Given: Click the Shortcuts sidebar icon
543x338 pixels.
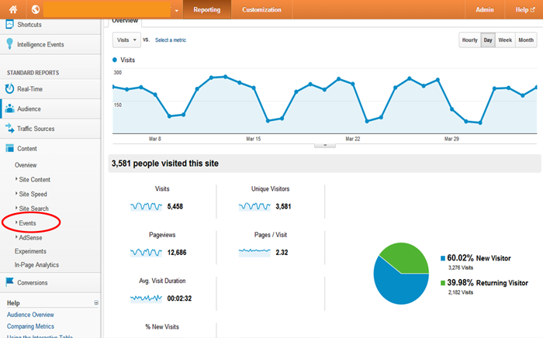Looking at the screenshot, I should (x=9, y=24).
